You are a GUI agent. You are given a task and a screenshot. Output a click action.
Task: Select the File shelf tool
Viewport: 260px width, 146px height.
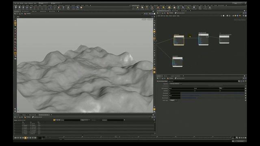pyautogui.click(x=81, y=8)
